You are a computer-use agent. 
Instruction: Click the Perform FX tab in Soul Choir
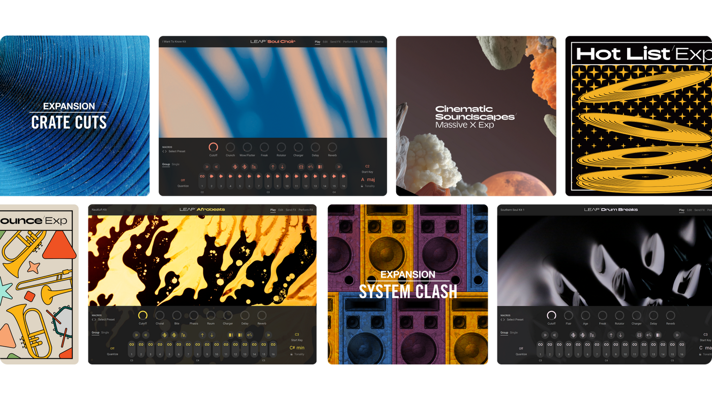(350, 42)
